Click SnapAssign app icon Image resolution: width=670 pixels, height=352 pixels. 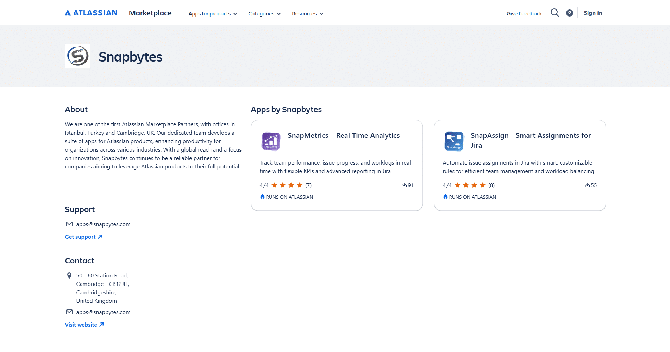point(454,141)
